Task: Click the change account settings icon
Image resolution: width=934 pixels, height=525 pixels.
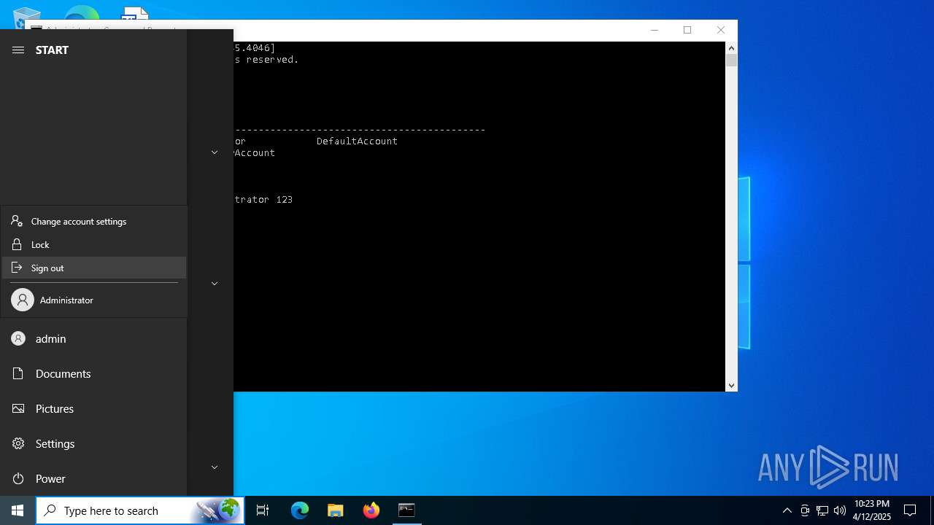Action: click(x=17, y=220)
